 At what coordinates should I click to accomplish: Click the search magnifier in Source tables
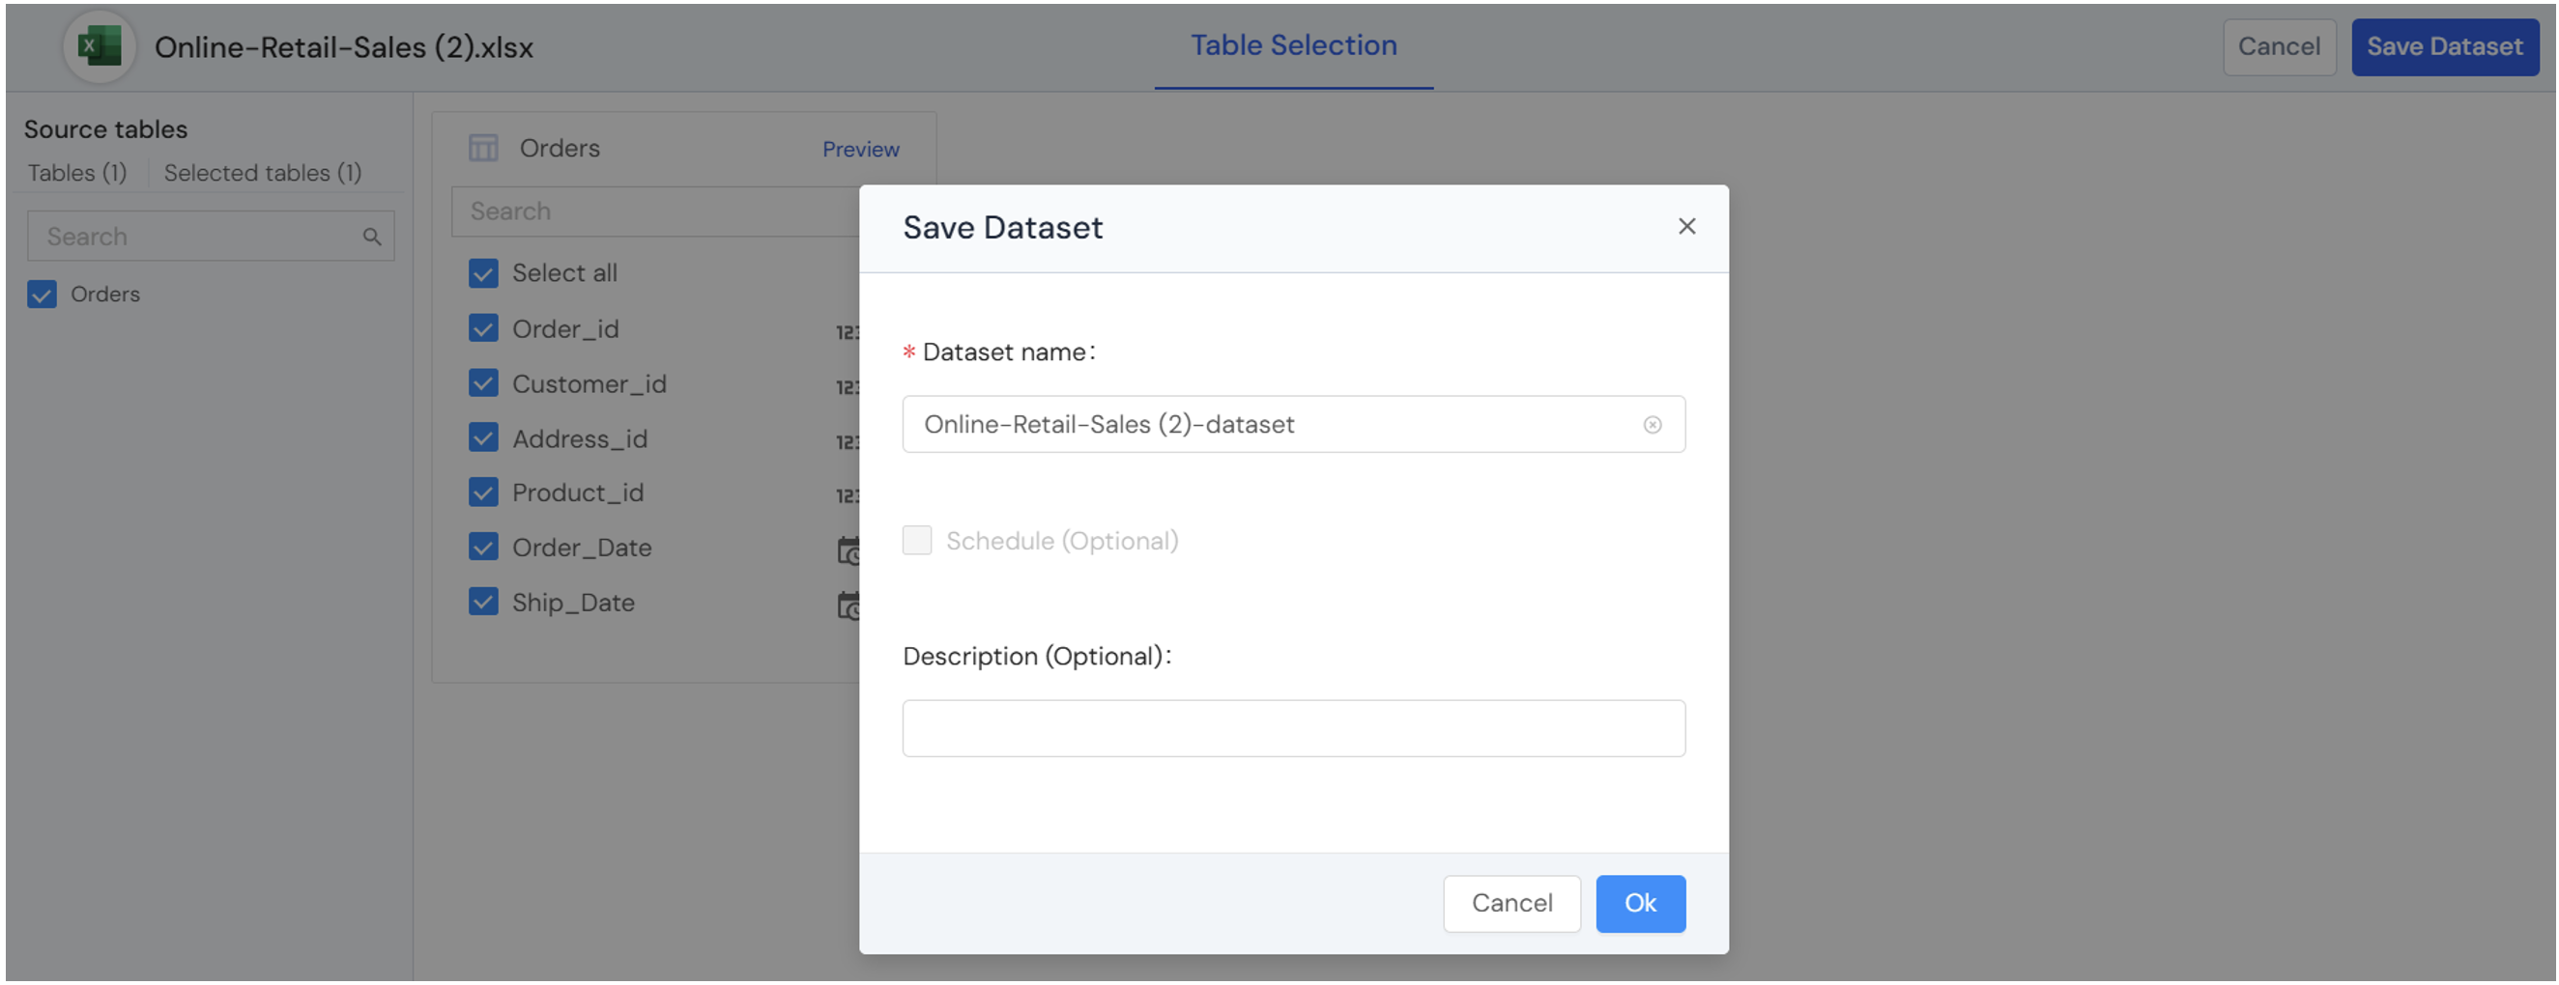tap(371, 237)
